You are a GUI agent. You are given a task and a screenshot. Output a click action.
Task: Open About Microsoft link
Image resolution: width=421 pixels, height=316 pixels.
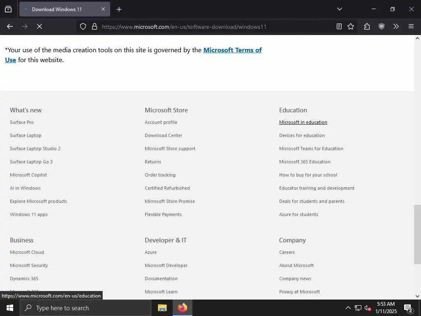(x=296, y=265)
